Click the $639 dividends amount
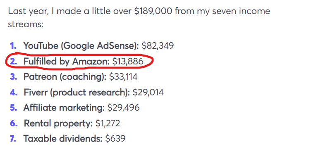This screenshot has height=154, width=323. (115, 139)
